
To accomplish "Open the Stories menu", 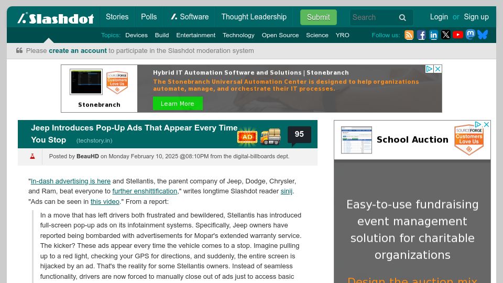I will [117, 17].
